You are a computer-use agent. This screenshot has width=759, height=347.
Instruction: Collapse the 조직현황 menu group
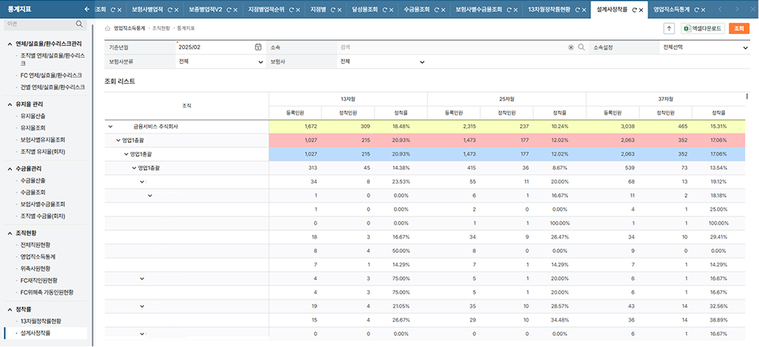tap(10, 233)
